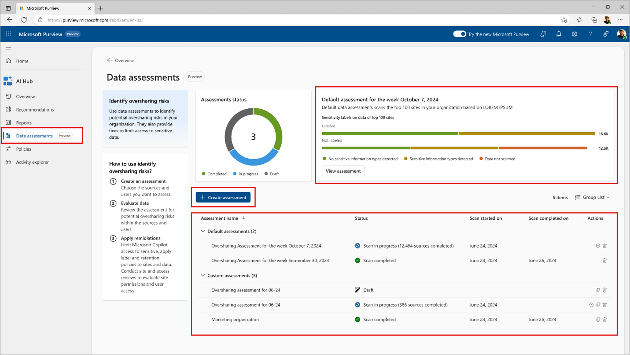The width and height of the screenshot is (630, 355).
Task: Click the Activity explorer sidebar icon
Action: pyautogui.click(x=8, y=162)
